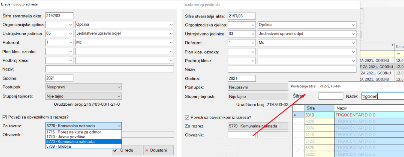
Task: Expand Organizacijska cjelina 'Općina' dropdown in the left dialog
Action: (171, 25)
